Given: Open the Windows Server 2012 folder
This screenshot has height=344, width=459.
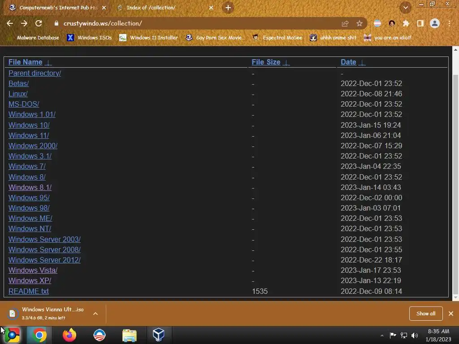Looking at the screenshot, I should tap(44, 260).
